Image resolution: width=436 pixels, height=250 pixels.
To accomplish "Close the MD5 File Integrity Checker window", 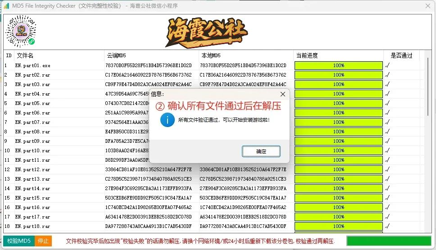I will (x=427, y=6).
